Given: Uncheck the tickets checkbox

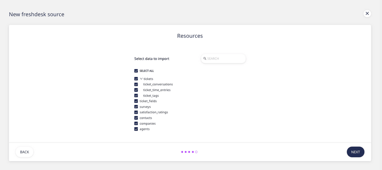Looking at the screenshot, I should (136, 79).
